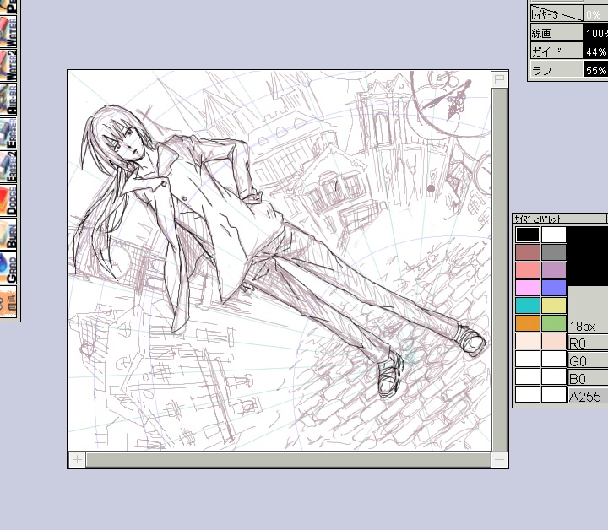This screenshot has height=530, width=608.
Task: Select the Eraser tool
Action: pyautogui.click(x=8, y=132)
